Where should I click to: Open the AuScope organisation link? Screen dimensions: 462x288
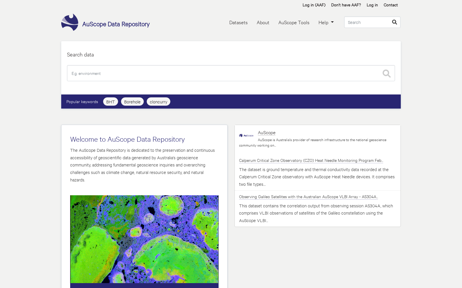coord(267,133)
